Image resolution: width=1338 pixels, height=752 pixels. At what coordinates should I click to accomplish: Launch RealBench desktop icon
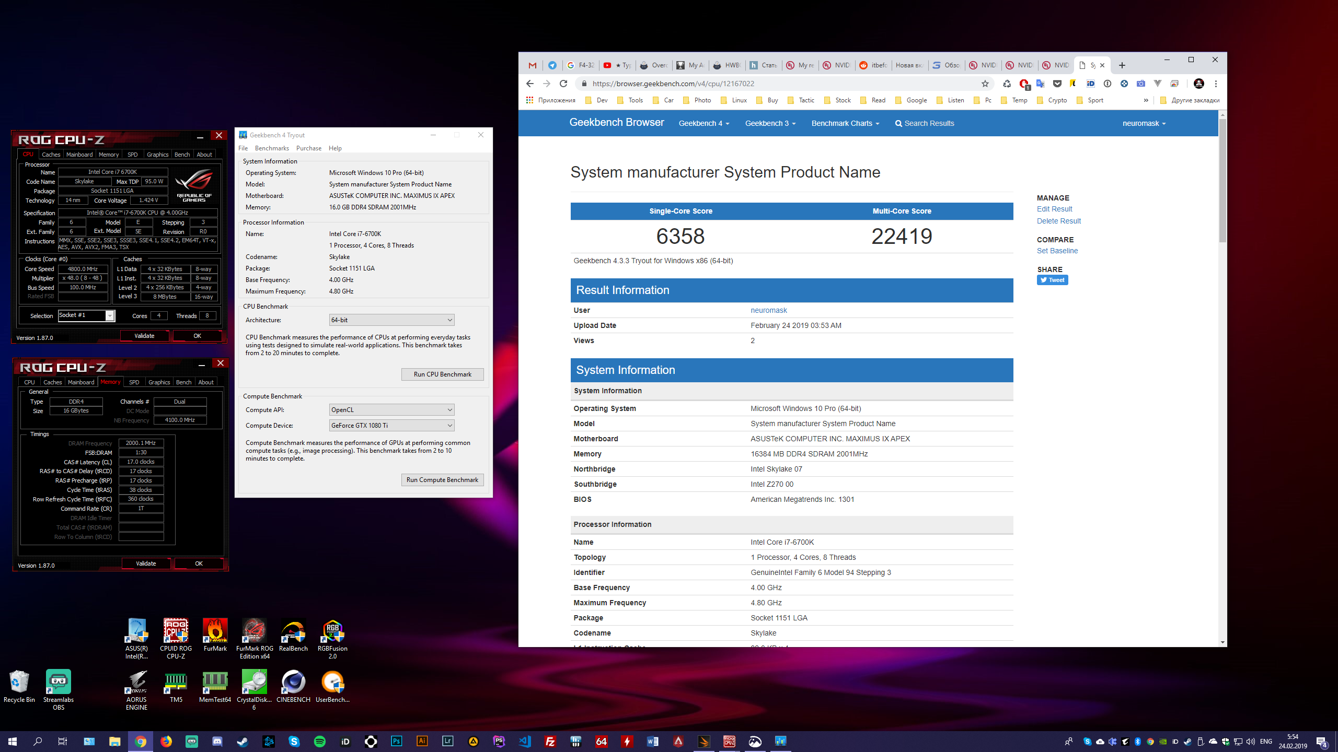coord(293,634)
